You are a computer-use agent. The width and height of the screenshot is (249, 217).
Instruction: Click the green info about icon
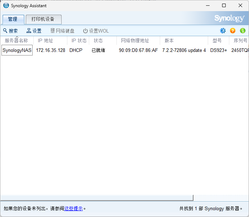[x=243, y=31]
